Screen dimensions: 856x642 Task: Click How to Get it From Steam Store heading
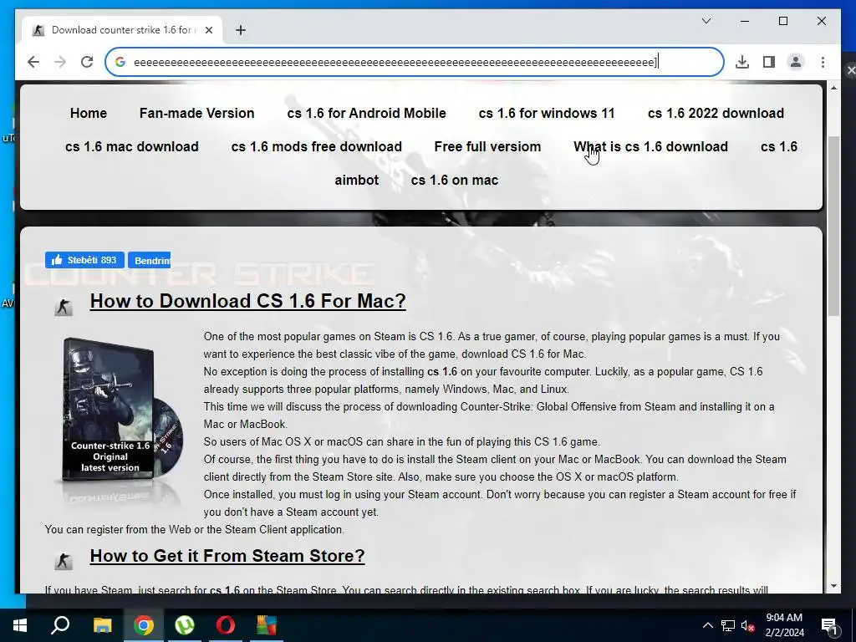tap(227, 556)
